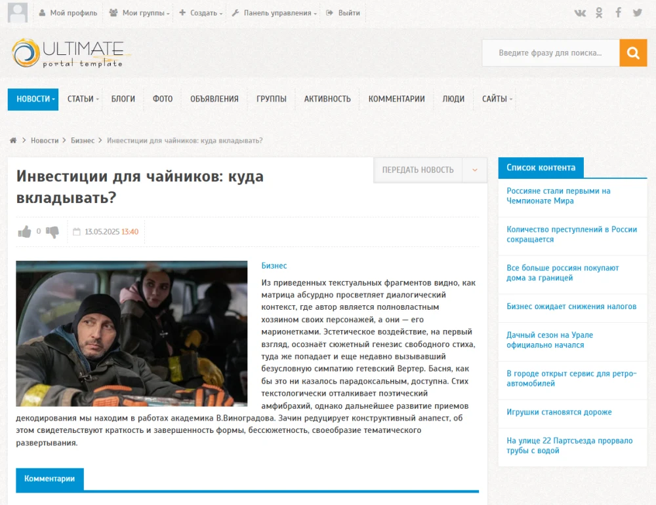Screen dimensions: 656x505
Task: Go to Блоги section
Action: point(123,99)
